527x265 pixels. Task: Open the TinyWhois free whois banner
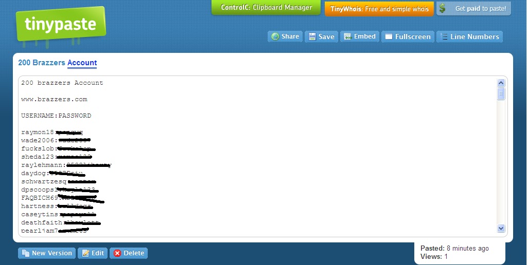click(x=379, y=9)
